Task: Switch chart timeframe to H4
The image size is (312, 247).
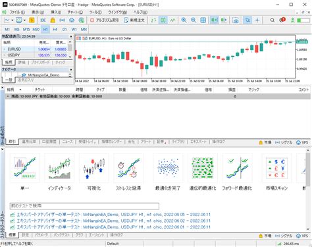Action: 55,29
